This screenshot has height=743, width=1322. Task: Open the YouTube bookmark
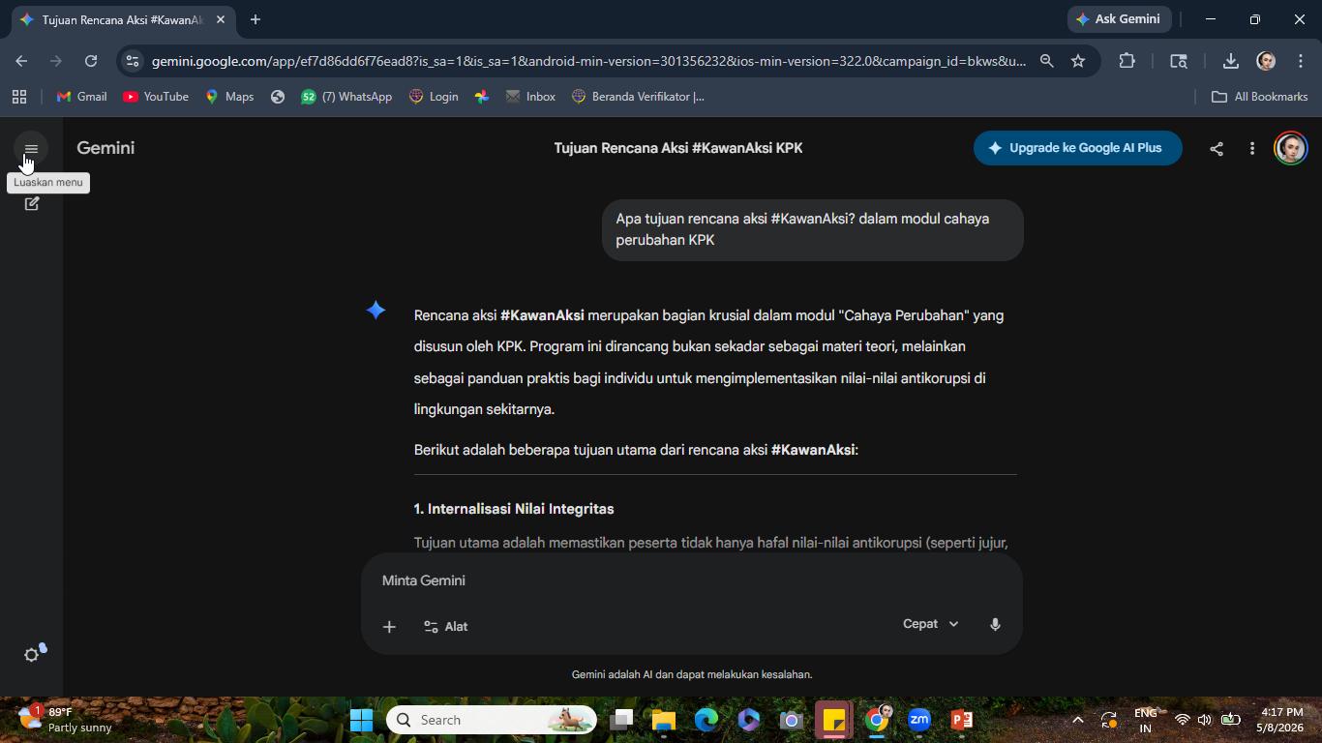pyautogui.click(x=156, y=97)
